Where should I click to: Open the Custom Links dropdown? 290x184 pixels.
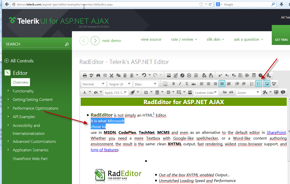click(206, 92)
